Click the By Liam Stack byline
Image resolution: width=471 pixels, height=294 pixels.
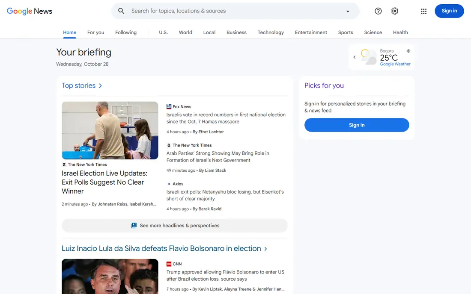[213, 171]
